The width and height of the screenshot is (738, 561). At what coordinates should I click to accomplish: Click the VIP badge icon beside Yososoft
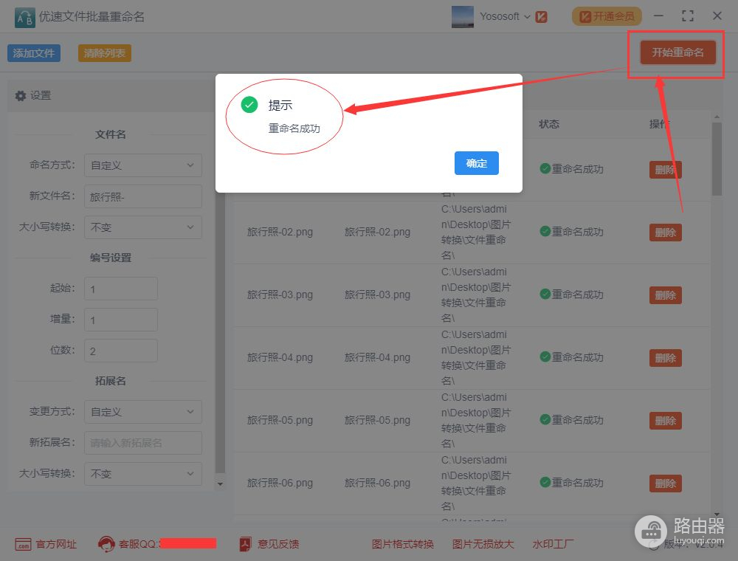point(541,17)
